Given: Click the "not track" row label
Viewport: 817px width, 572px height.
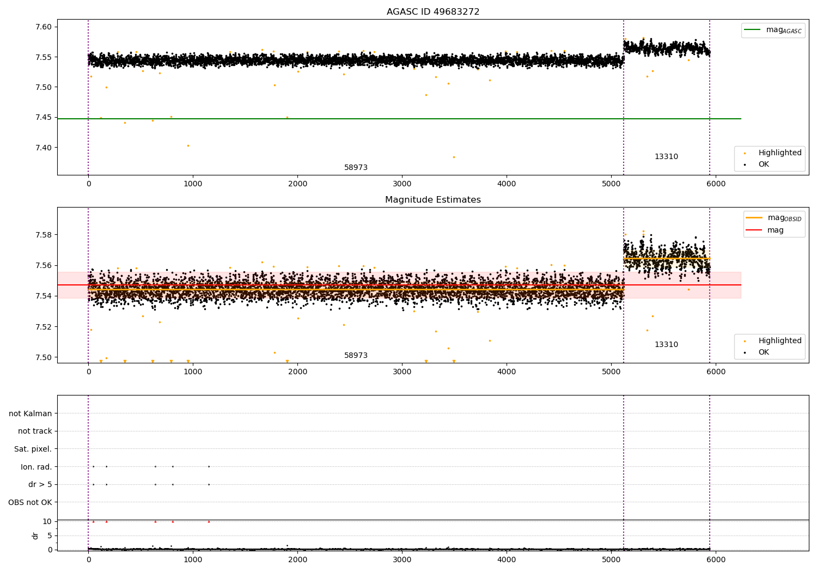Looking at the screenshot, I should pyautogui.click(x=35, y=431).
